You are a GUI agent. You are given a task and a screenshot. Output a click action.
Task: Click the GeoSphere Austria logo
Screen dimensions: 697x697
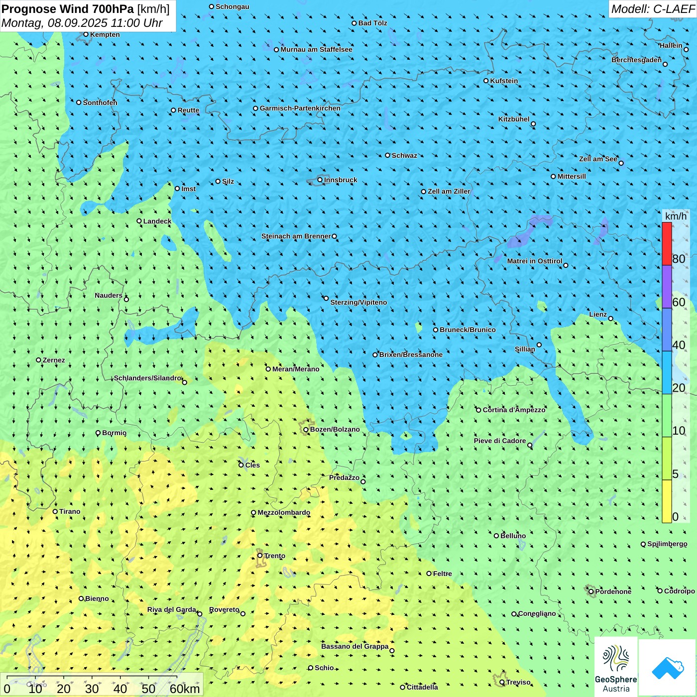pyautogui.click(x=616, y=666)
